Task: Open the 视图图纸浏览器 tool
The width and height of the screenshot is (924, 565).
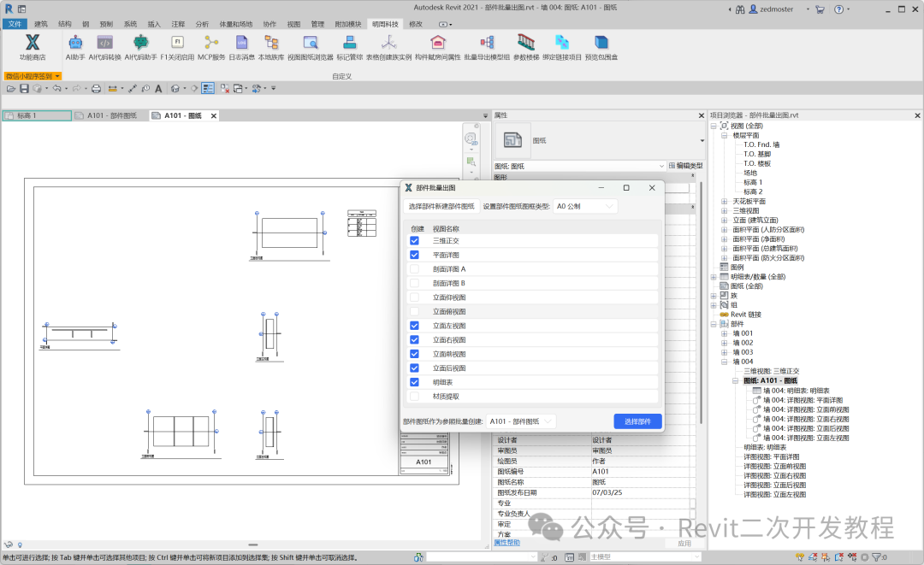Action: coord(311,46)
